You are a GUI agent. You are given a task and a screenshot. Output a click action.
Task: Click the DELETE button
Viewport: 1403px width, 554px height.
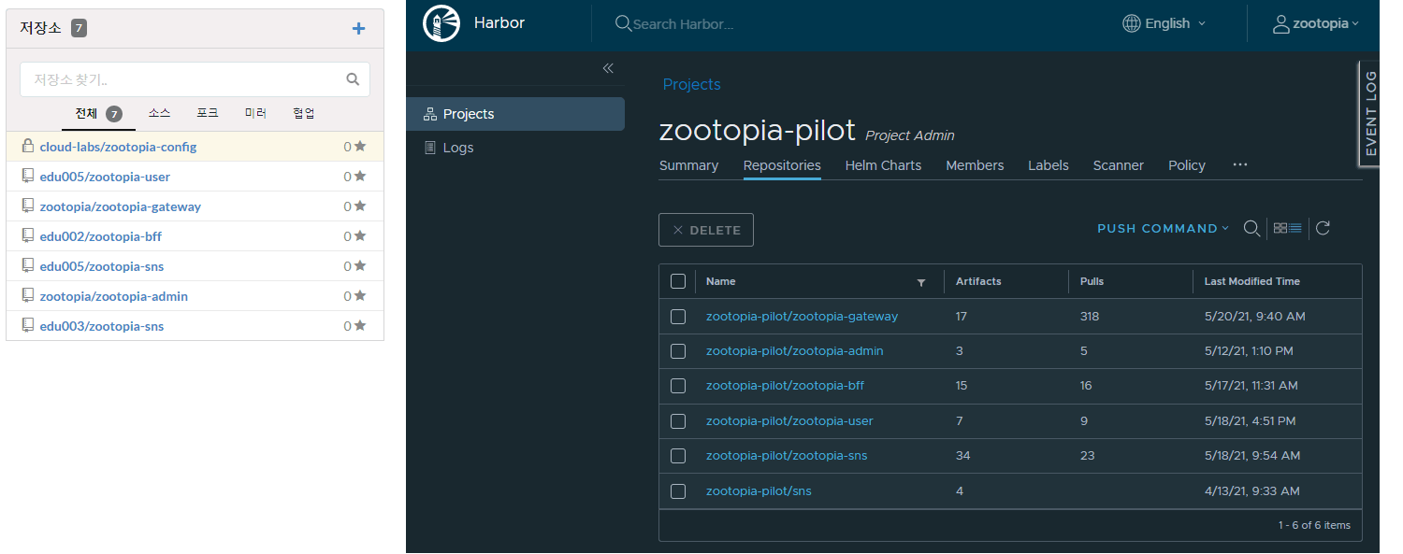pyautogui.click(x=705, y=229)
